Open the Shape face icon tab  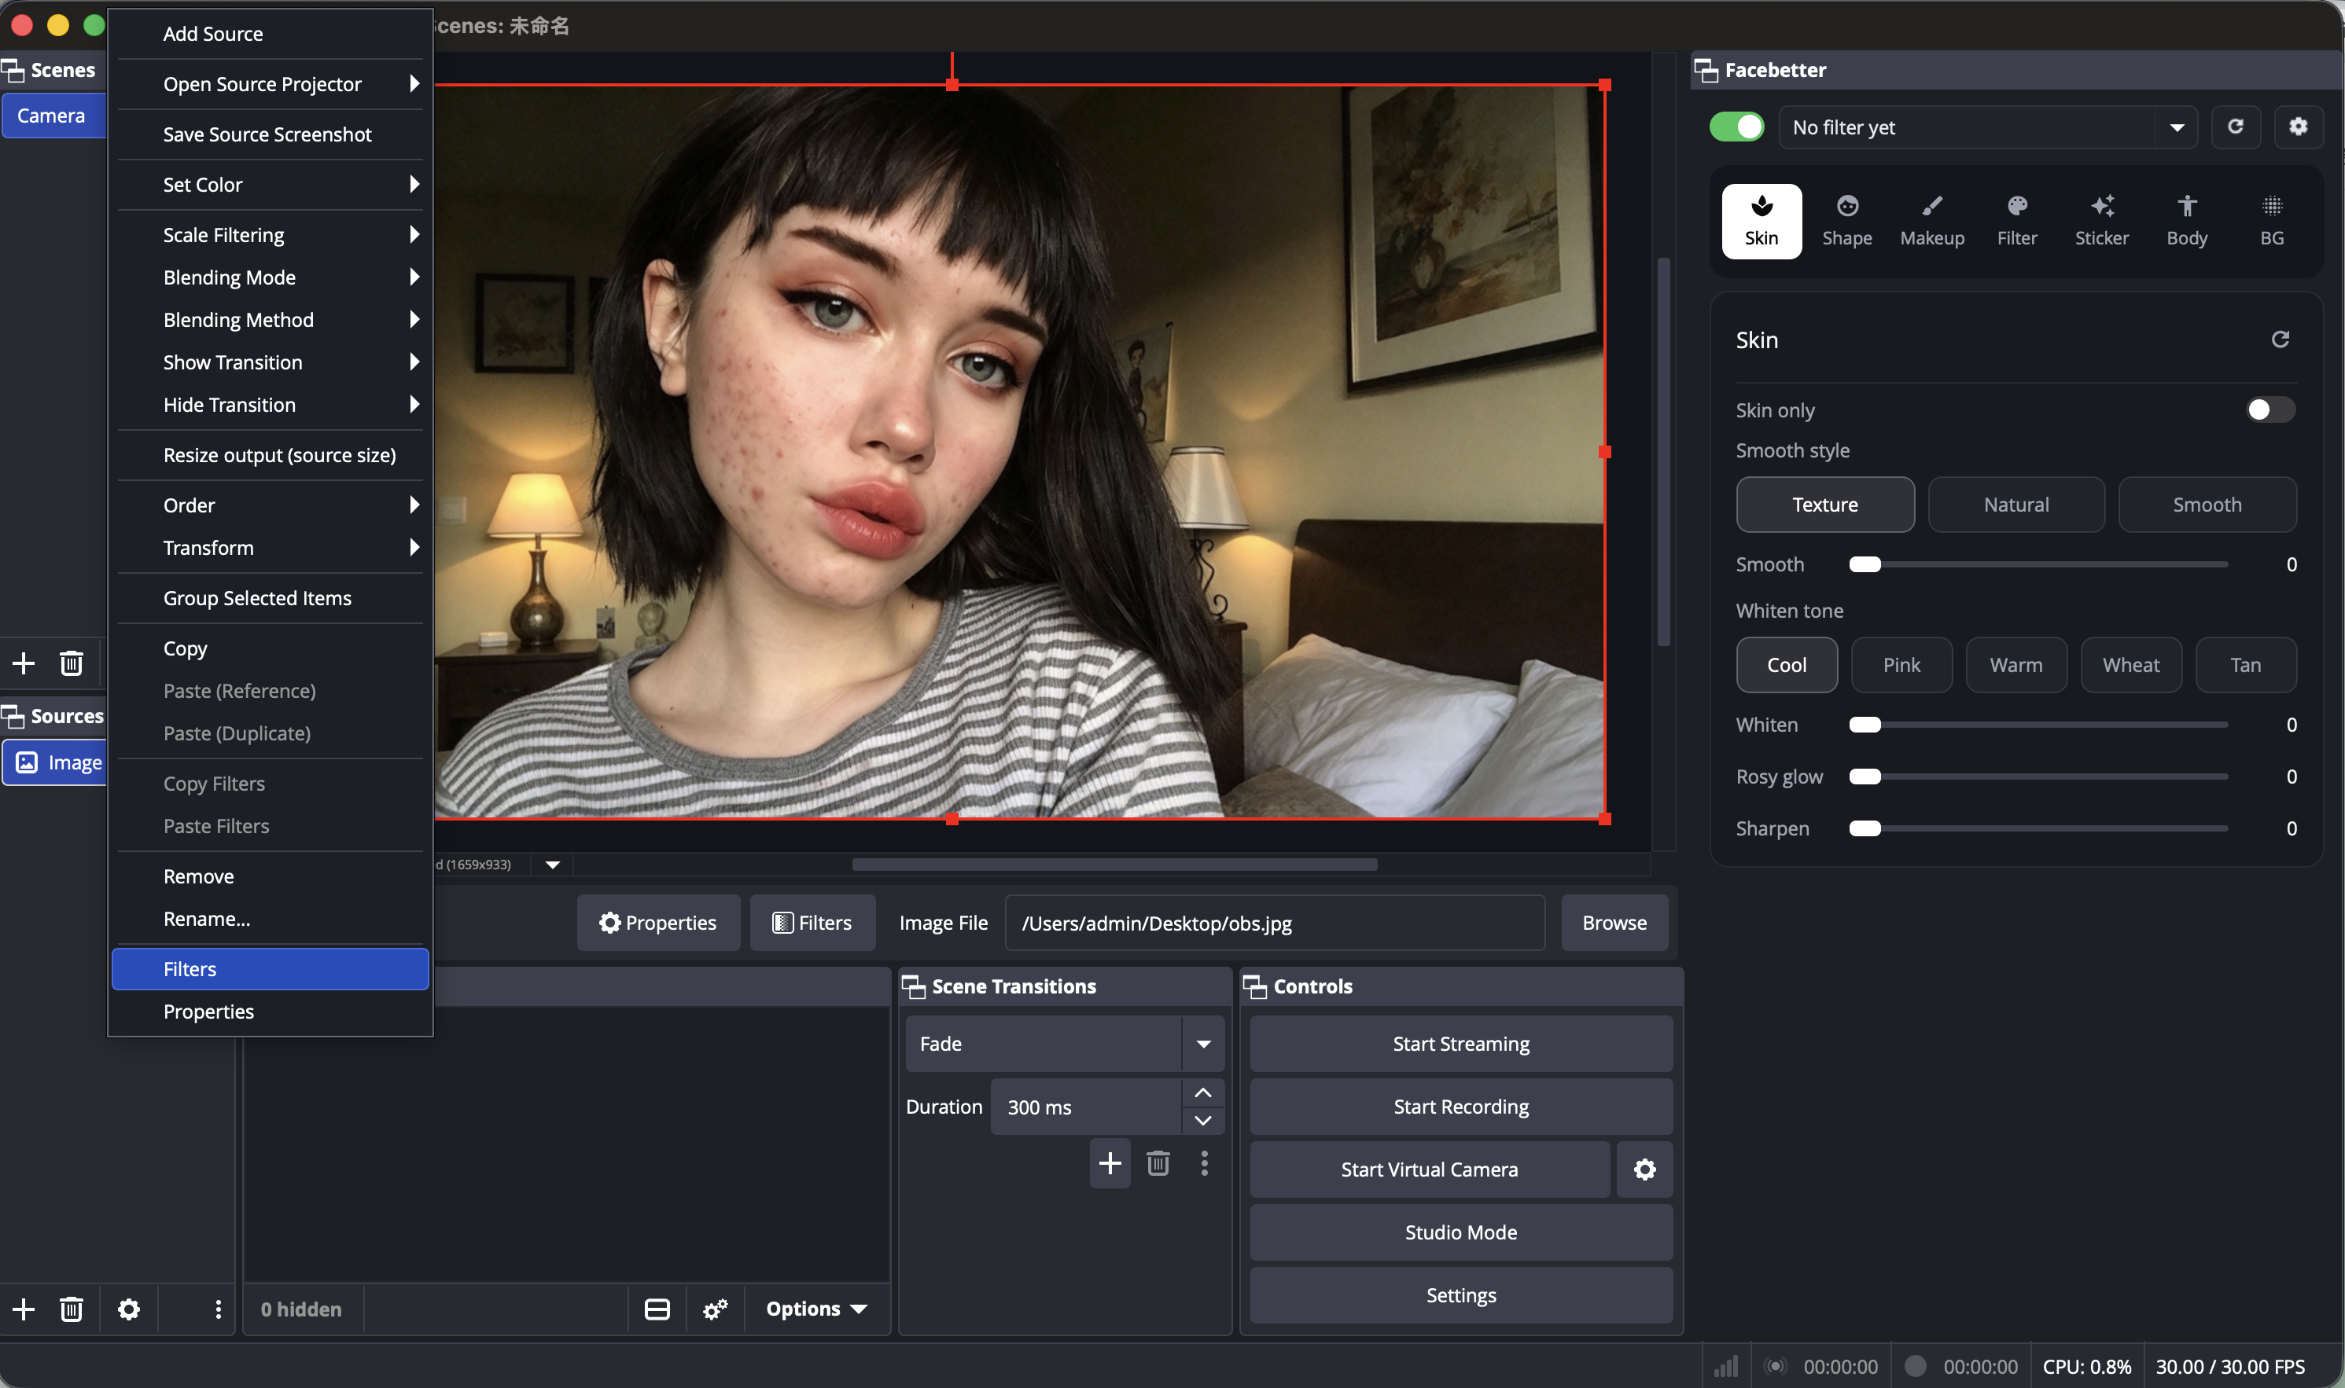1846,221
